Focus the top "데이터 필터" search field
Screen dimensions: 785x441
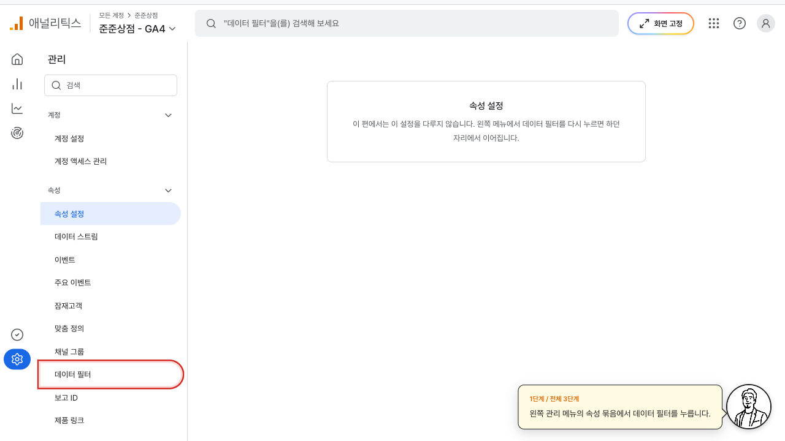[407, 23]
